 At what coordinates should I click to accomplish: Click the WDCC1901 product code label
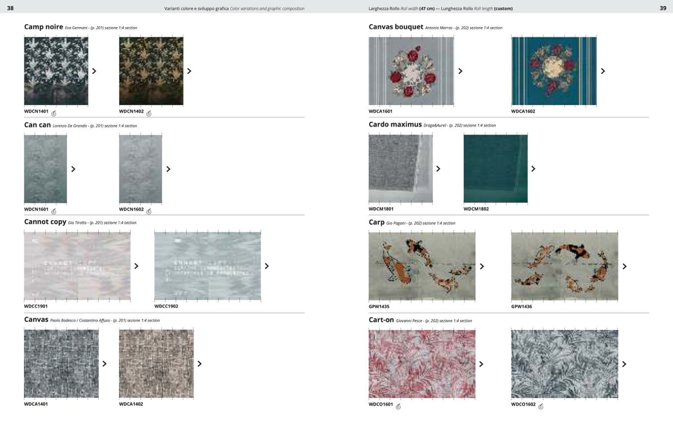point(36,306)
